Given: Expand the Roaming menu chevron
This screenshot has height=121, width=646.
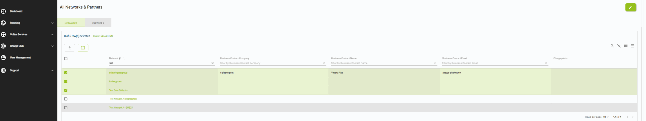Looking at the screenshot, I should coord(52,23).
